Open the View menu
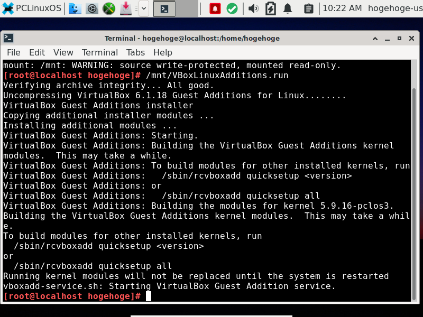The image size is (423, 317). [63, 52]
